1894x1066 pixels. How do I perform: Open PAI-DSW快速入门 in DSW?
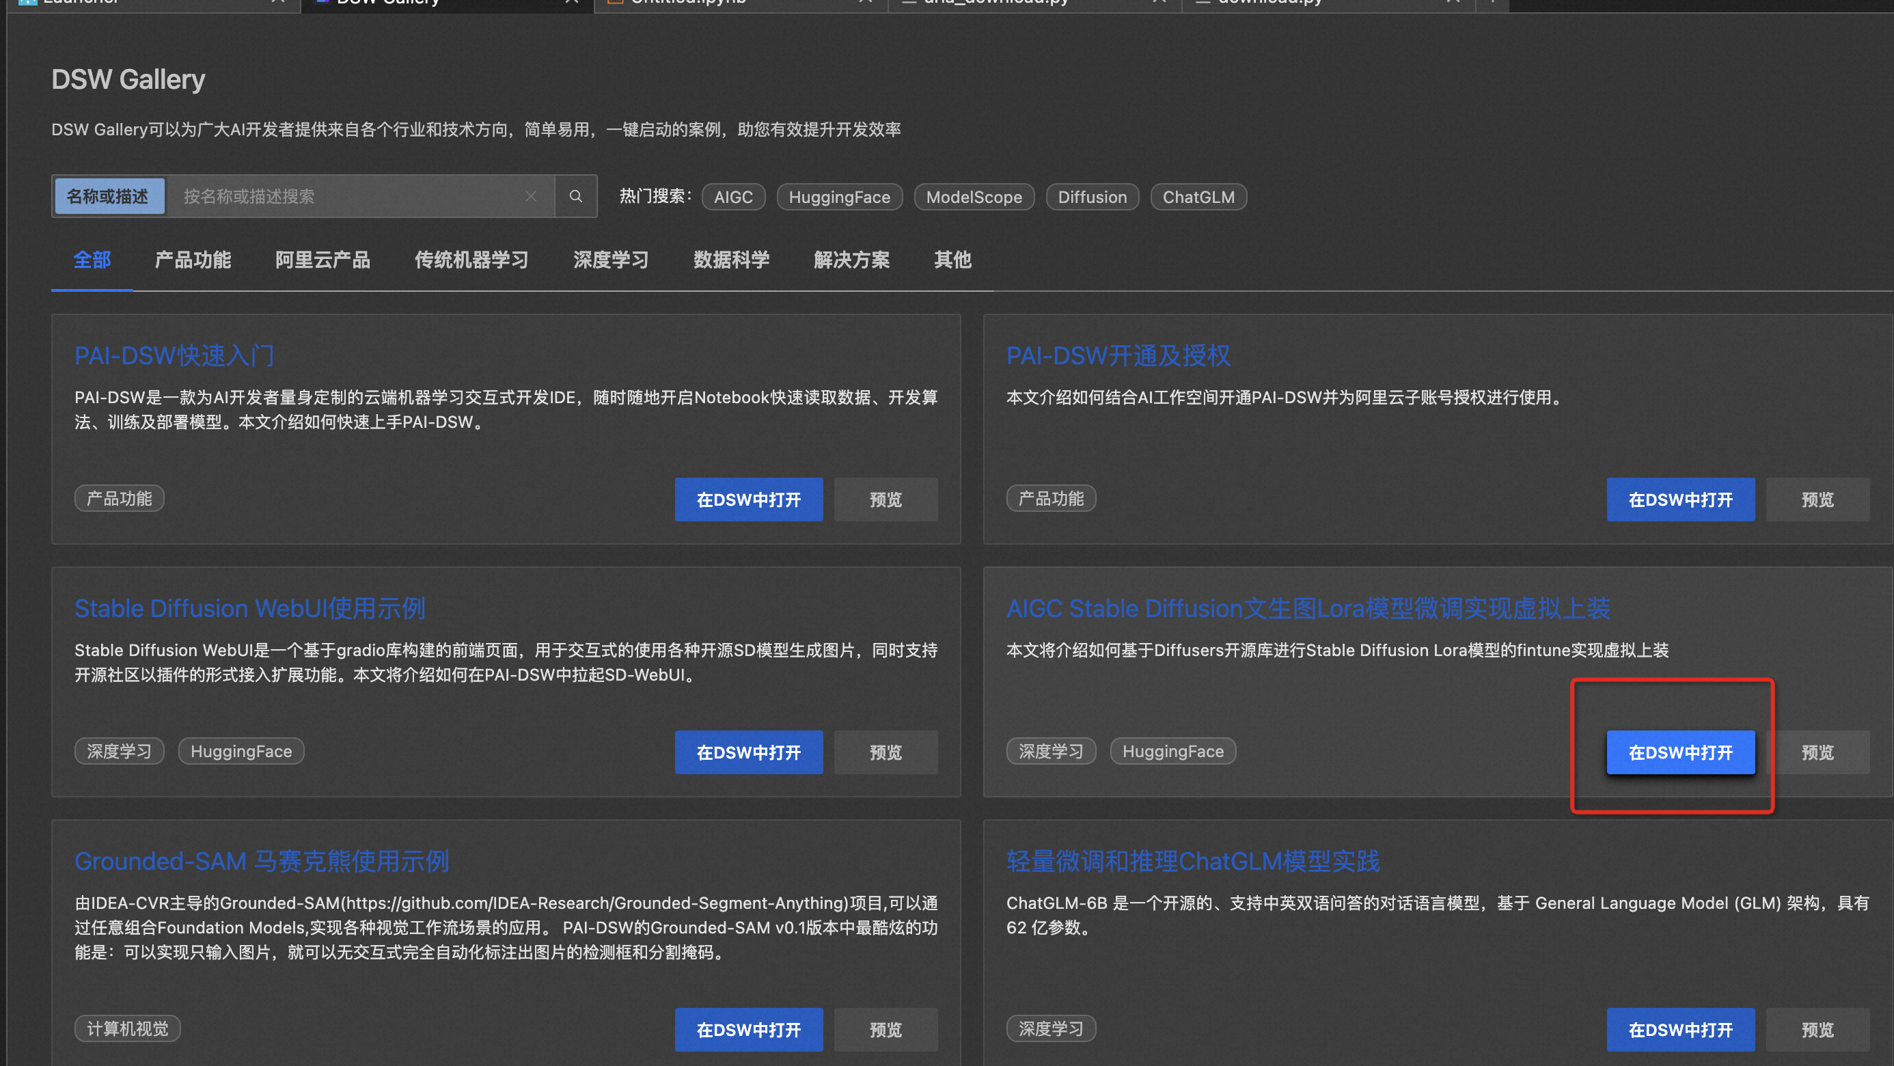coord(748,500)
